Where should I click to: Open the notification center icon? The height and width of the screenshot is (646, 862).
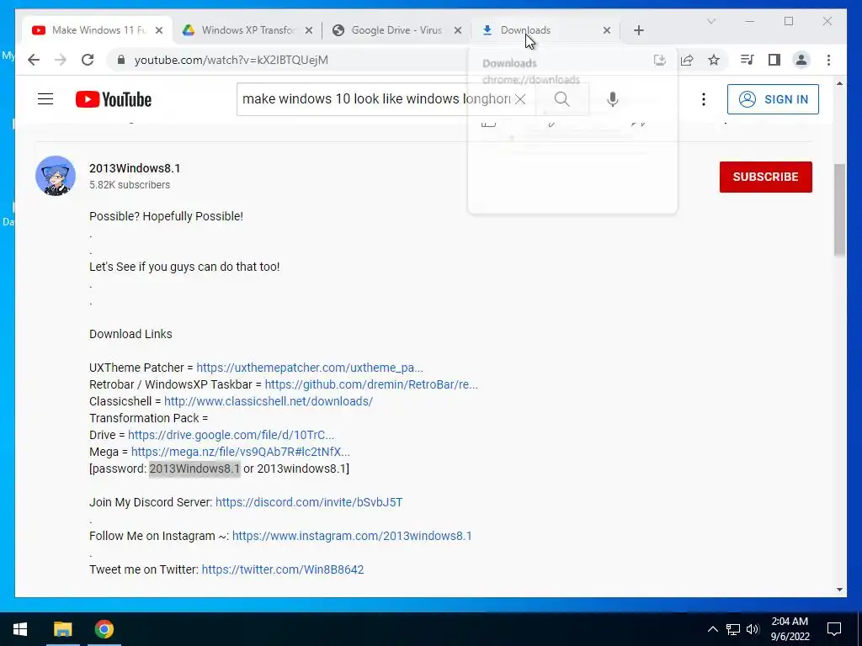[834, 629]
